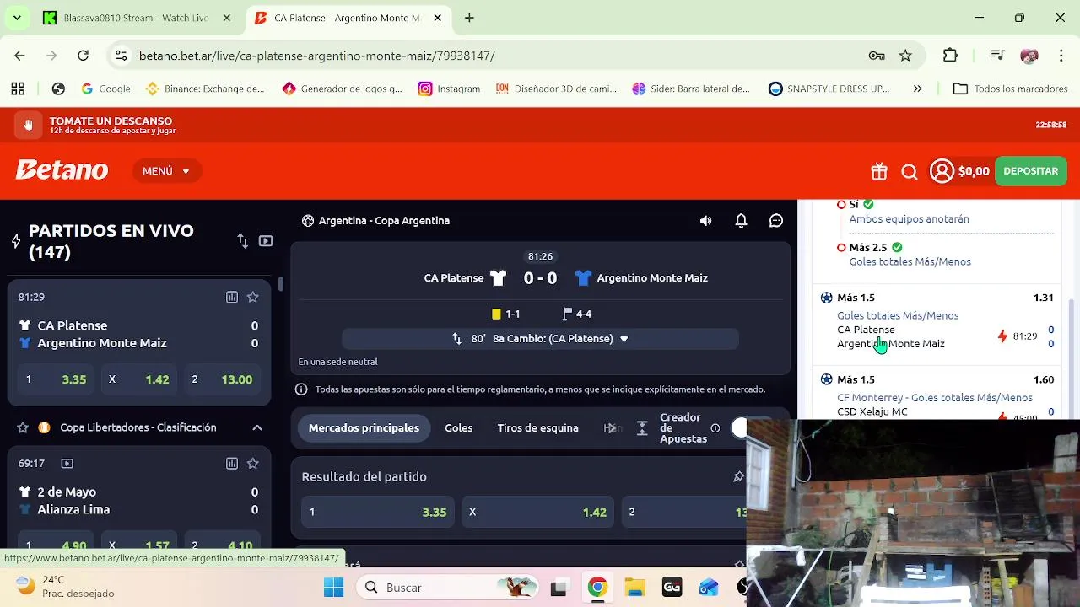Favorite the CA Platense match star
The image size is (1080, 607).
(252, 297)
